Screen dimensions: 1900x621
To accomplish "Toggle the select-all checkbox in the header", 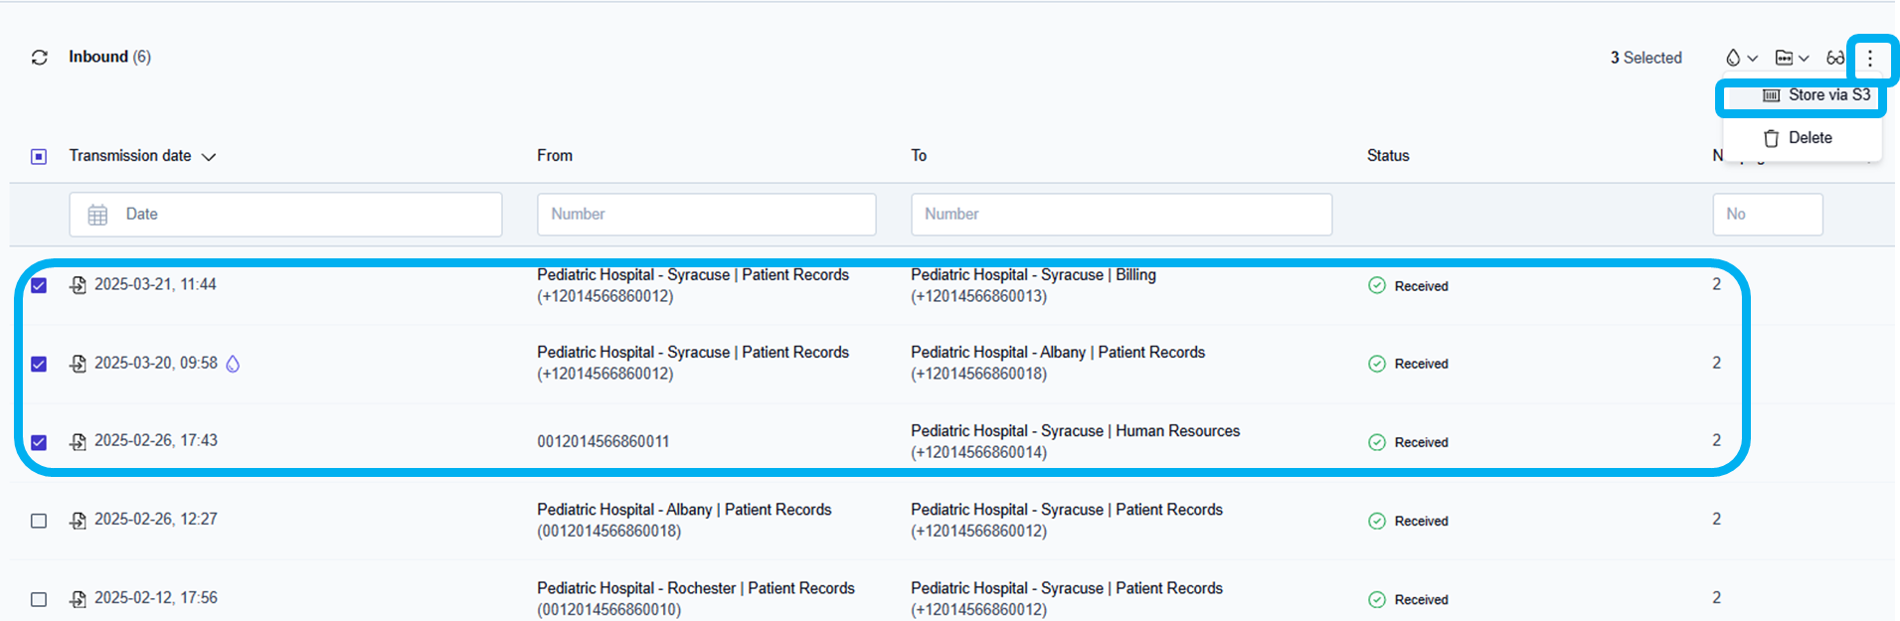I will click(39, 157).
